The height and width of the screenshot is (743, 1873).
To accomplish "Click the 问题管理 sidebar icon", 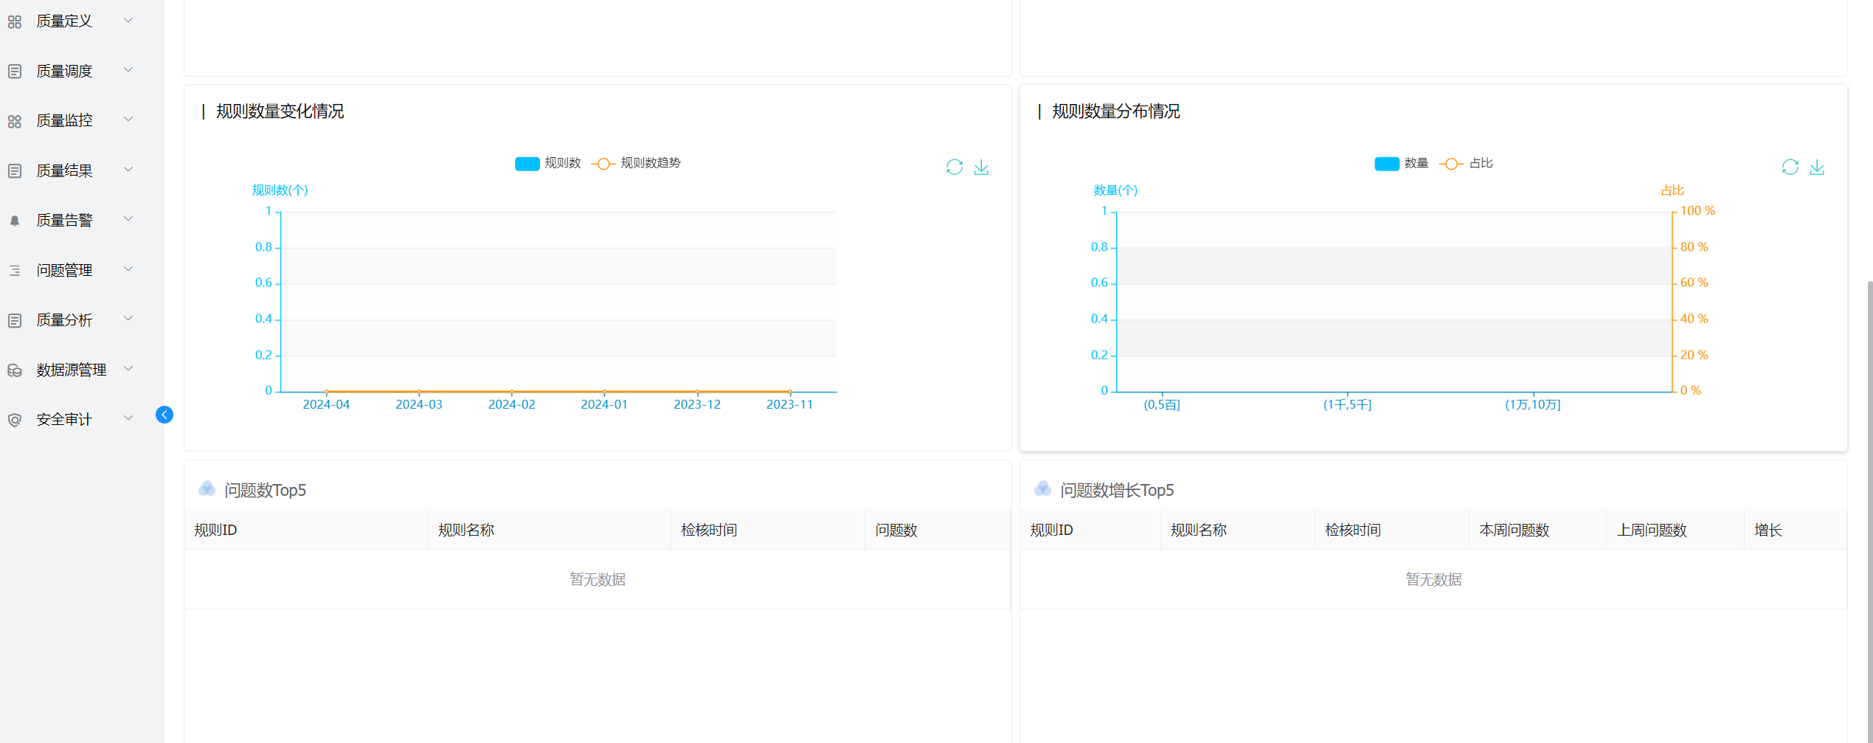I will (15, 271).
